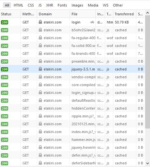Filter by WS requests

(105, 5)
